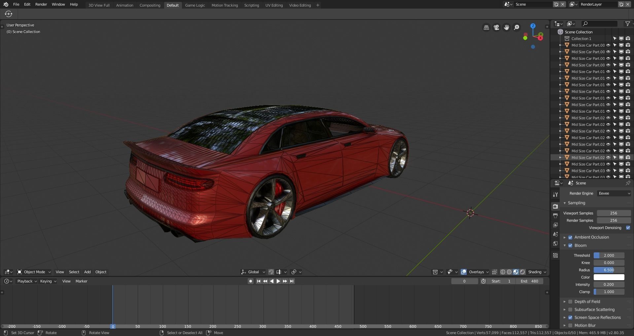Viewport: 634px width, 336px height.
Task: Select LookDev shading mode
Action: 516,272
